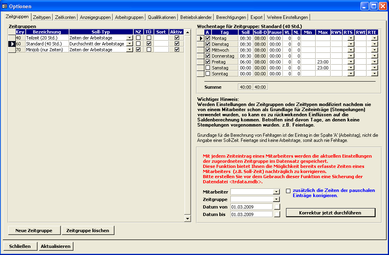Click the Schließen button
Viewport: 389px width, 255px height.
20,246
